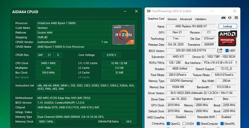The height and width of the screenshot is (128, 249).
Task: Open the Advanced tab
Action: point(186,19)
